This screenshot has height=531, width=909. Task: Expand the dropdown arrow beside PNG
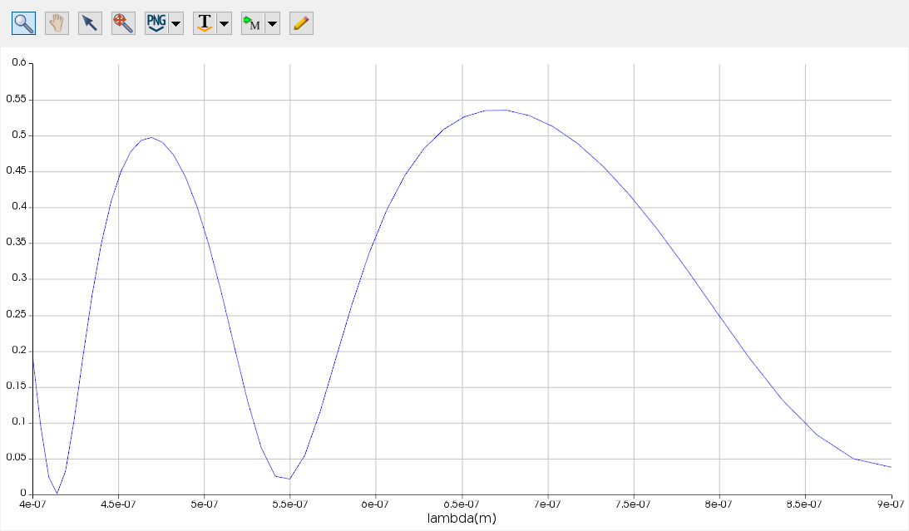(x=175, y=23)
